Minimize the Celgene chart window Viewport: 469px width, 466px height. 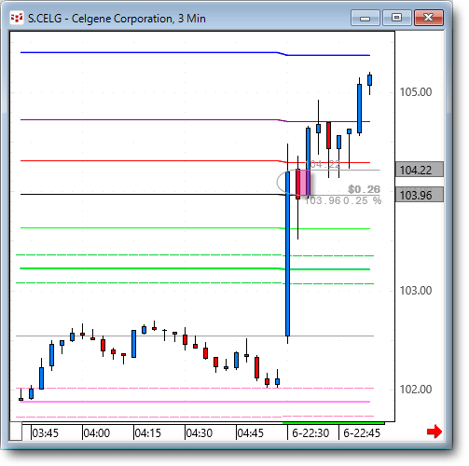pos(366,18)
